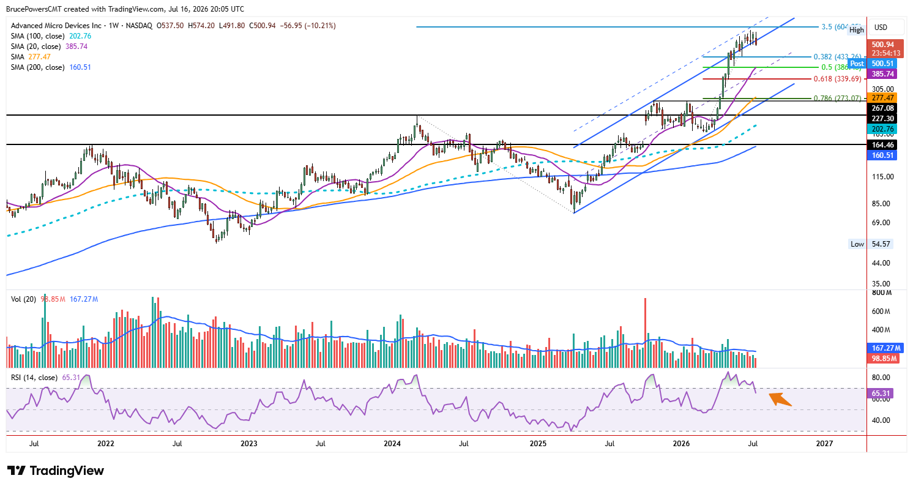Click the High marker label
Screen dimensions: 913x489
pyautogui.click(x=857, y=30)
